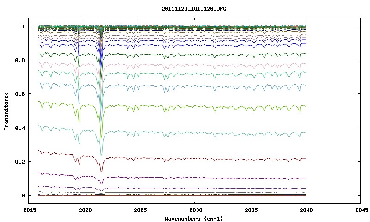Click the x-axis tick label 2815
370x222 pixels.
pyautogui.click(x=30, y=210)
